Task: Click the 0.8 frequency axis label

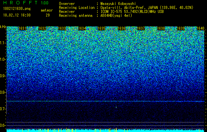Action: click(3, 92)
